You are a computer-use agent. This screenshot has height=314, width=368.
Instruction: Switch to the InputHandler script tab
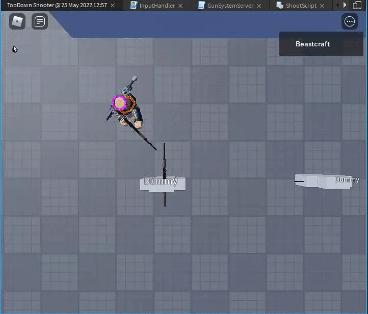tap(157, 6)
